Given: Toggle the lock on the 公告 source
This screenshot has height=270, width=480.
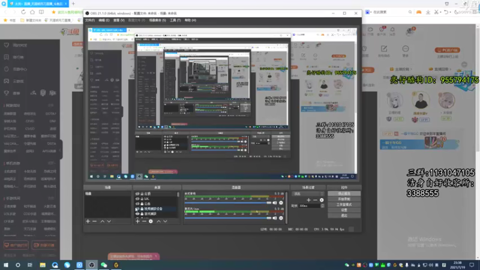Looking at the screenshot, I should coord(142,203).
